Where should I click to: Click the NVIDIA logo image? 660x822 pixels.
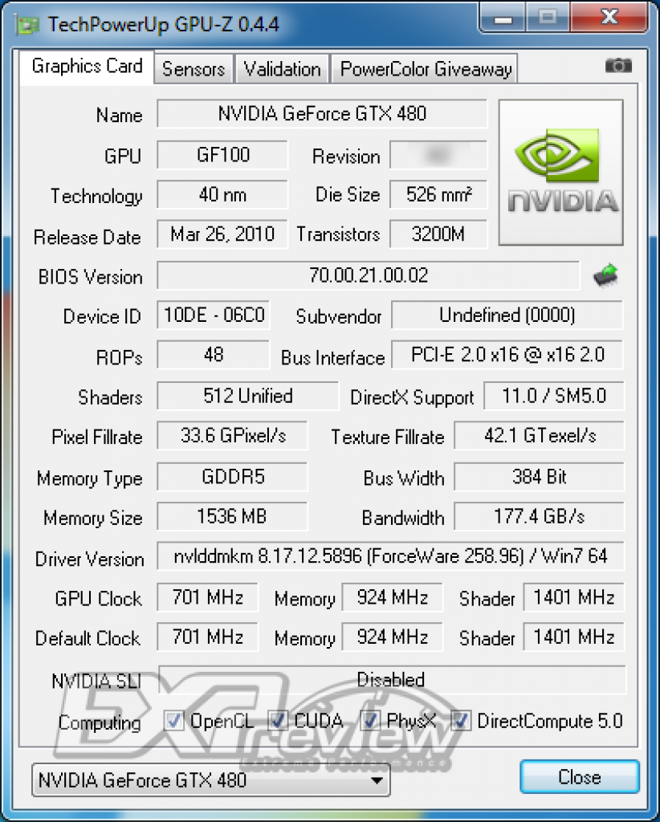[561, 173]
